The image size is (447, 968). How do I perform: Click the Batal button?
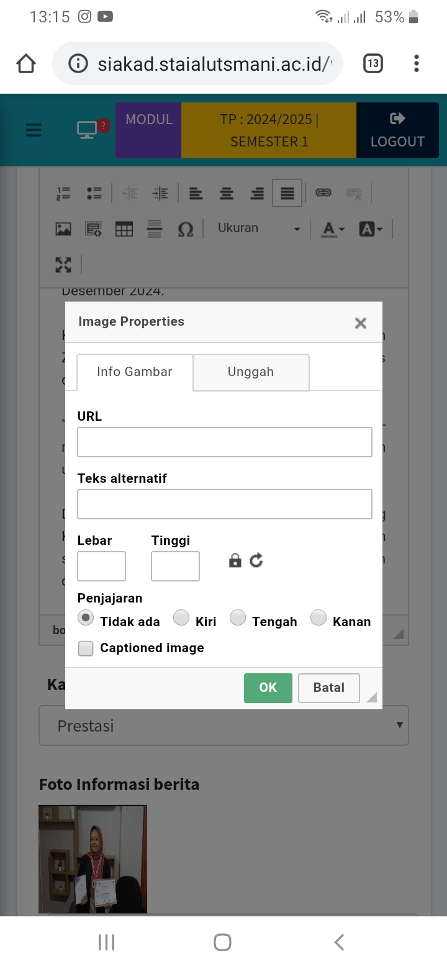pyautogui.click(x=328, y=688)
